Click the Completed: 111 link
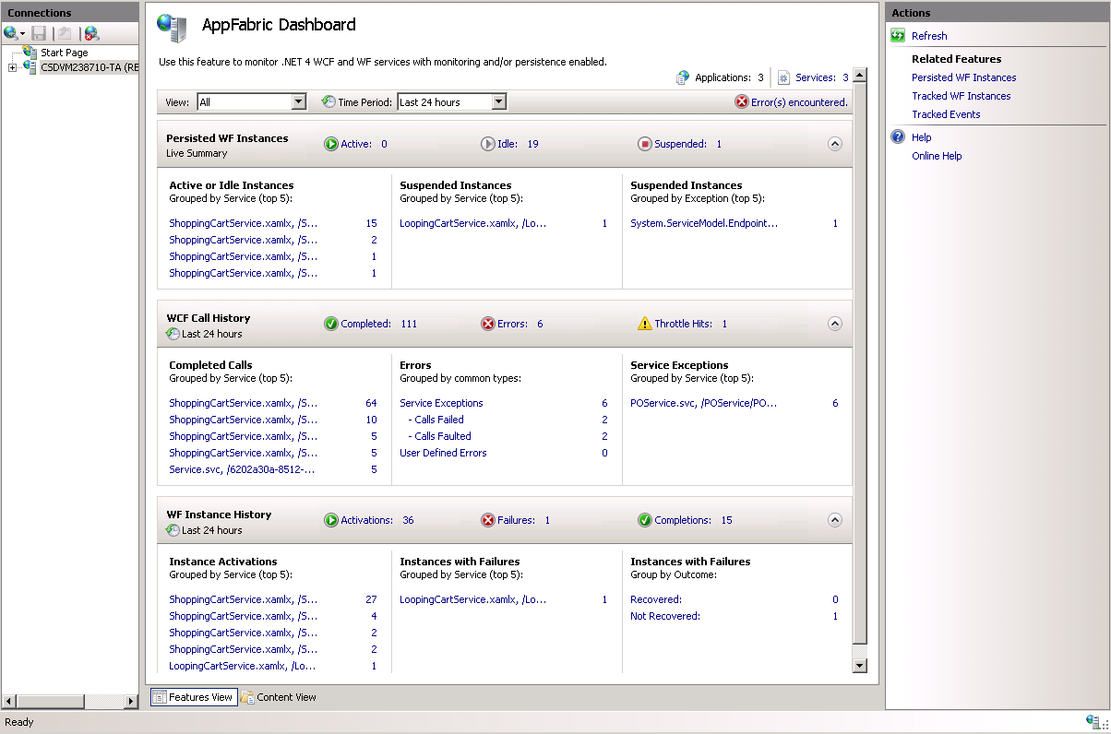This screenshot has height=734, width=1111. click(379, 324)
